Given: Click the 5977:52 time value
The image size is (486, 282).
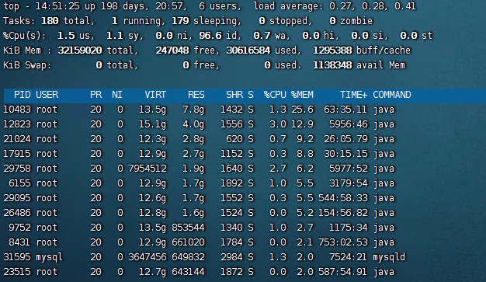Looking at the screenshot, I should tap(349, 168).
